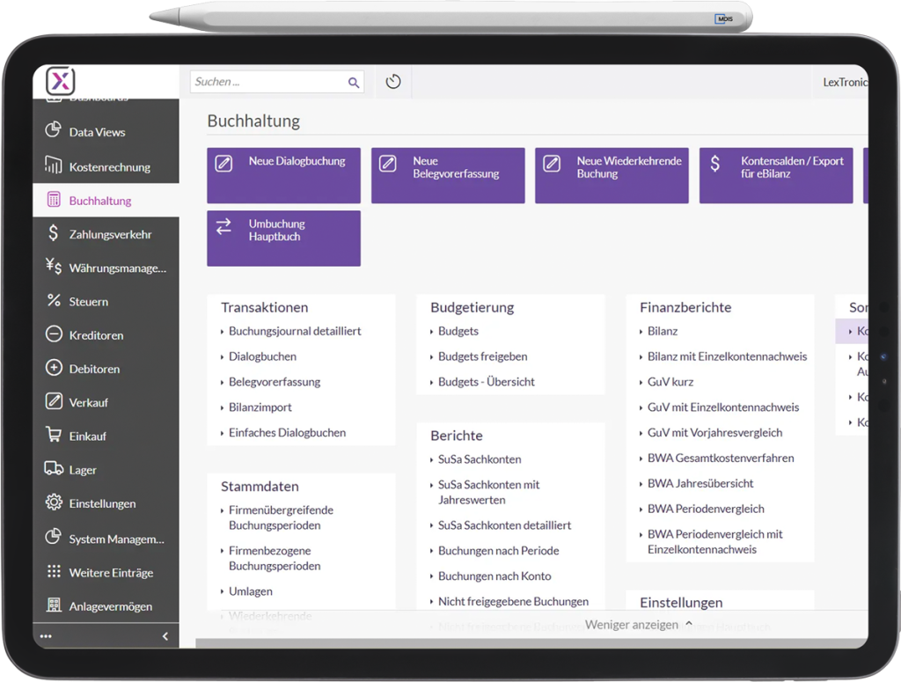
Task: Click the Zahlungsverkehr dollar sign icon
Action: (53, 234)
